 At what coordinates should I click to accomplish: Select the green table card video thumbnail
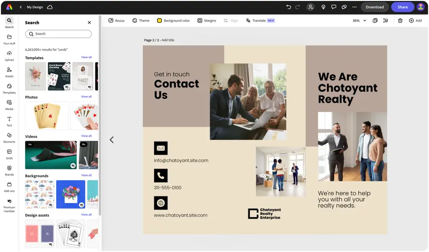(x=51, y=155)
